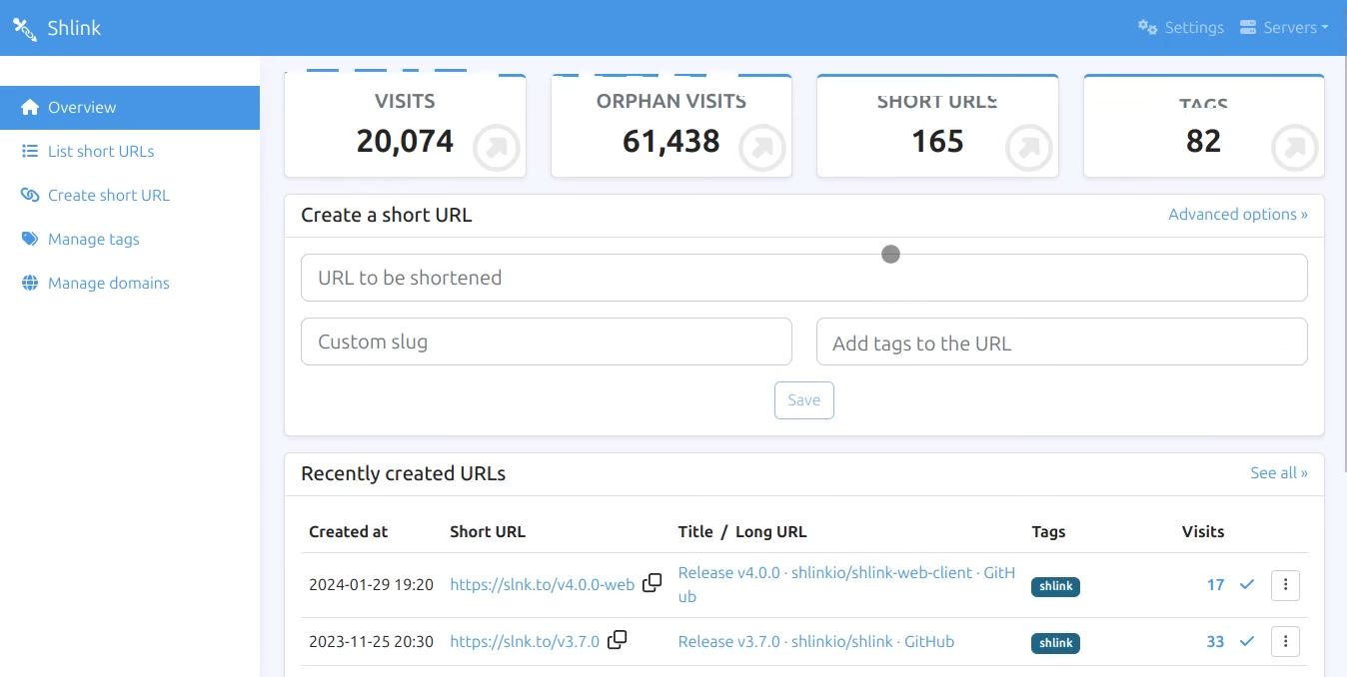
Task: Click the 2023-11-25 20:30 creation date
Action: 371,642
